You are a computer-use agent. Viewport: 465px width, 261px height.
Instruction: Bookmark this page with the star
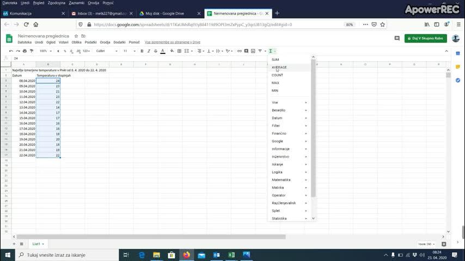click(x=383, y=24)
